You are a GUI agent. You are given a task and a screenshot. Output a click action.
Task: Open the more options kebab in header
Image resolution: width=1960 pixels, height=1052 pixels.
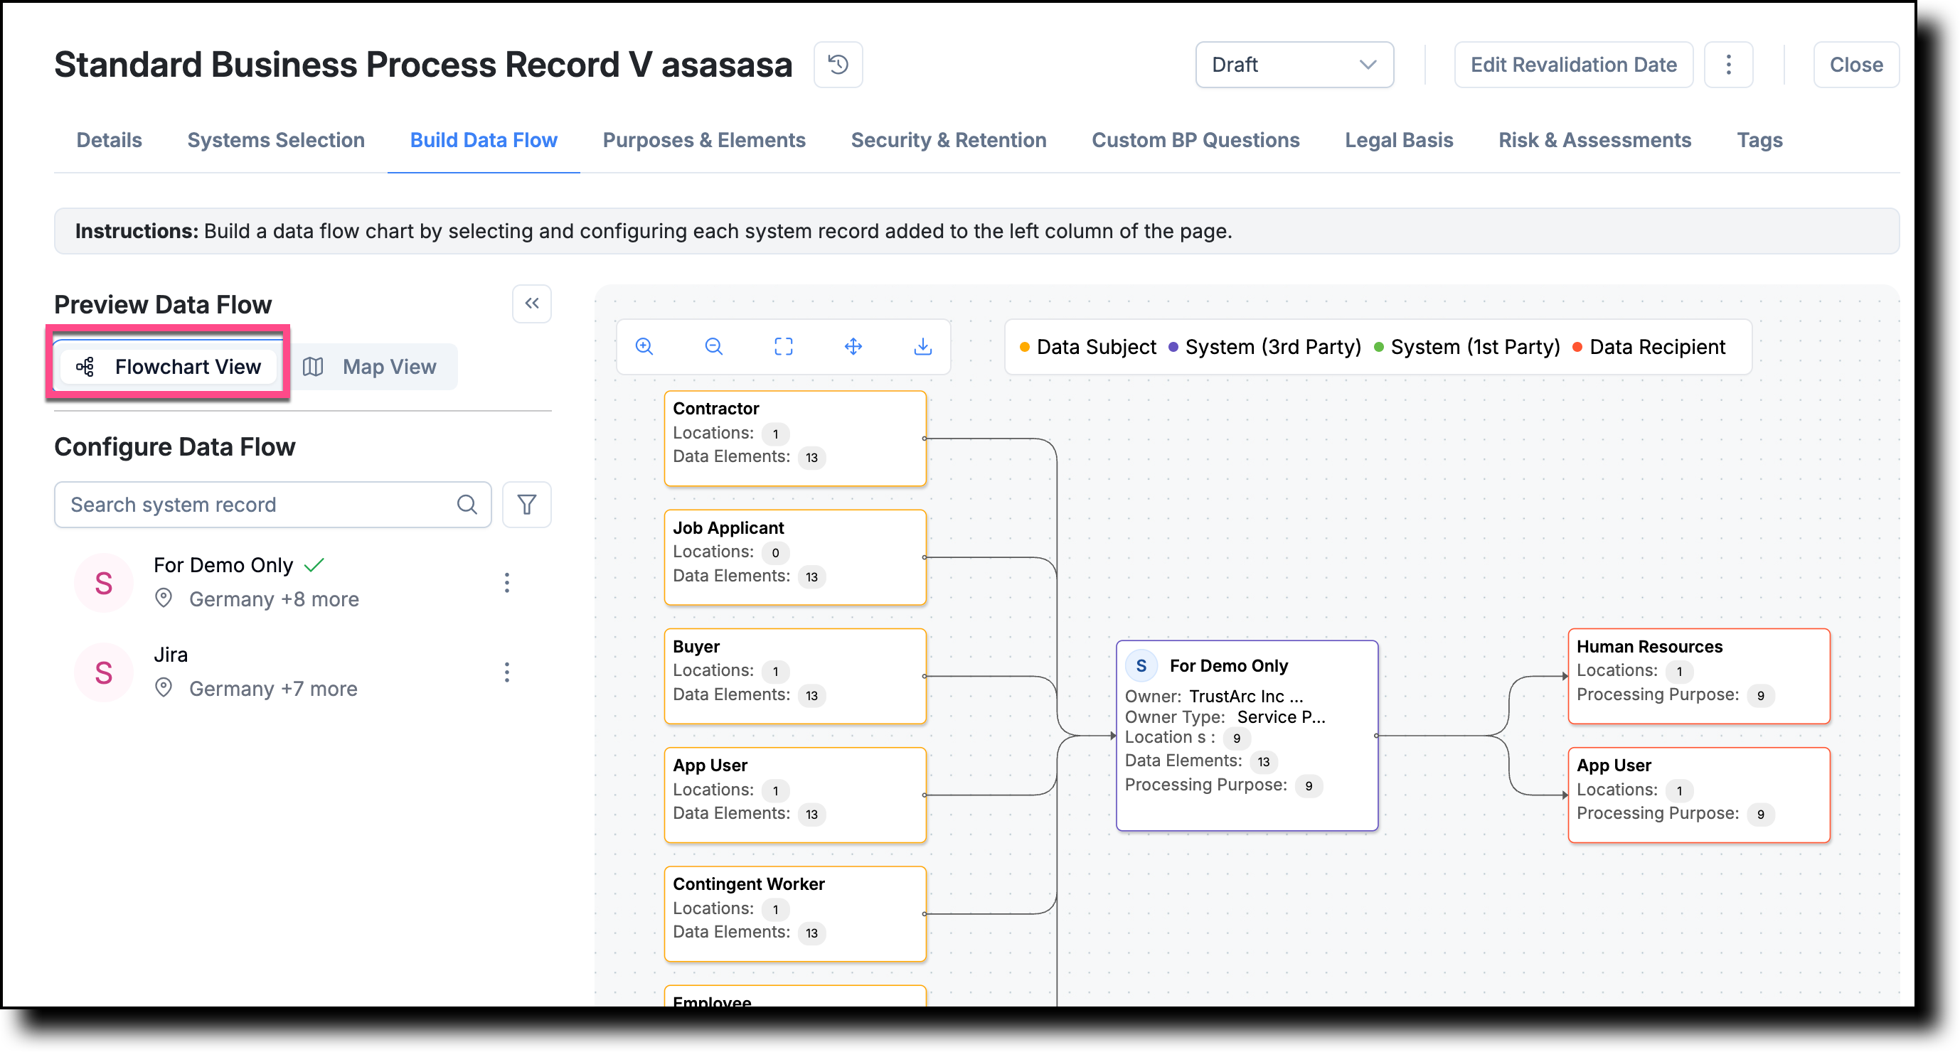click(1728, 65)
